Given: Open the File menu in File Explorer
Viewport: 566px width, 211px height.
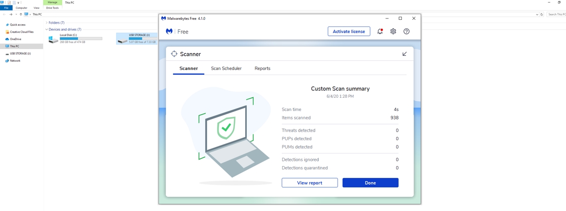Looking at the screenshot, I should (7, 8).
